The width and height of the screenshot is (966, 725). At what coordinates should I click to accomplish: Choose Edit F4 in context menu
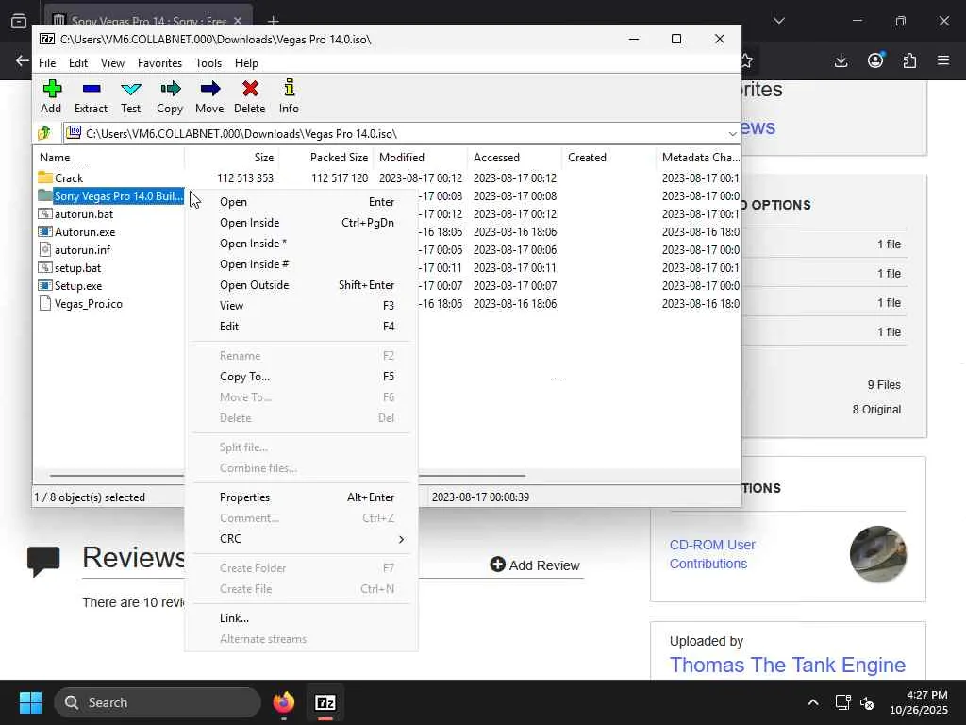[301, 327]
